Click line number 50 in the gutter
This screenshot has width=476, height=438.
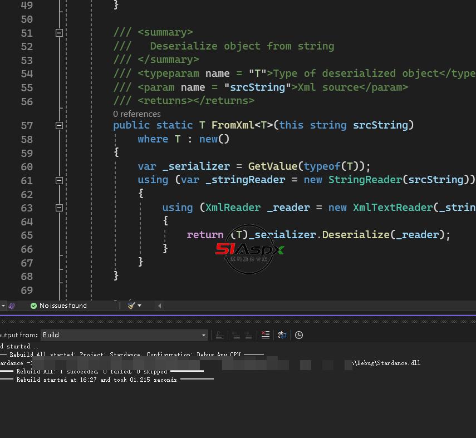click(27, 19)
